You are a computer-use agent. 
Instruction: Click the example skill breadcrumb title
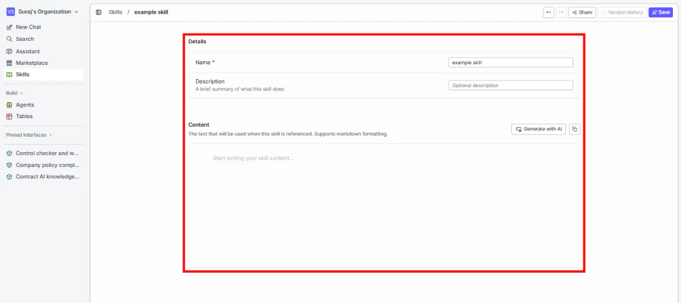click(151, 12)
